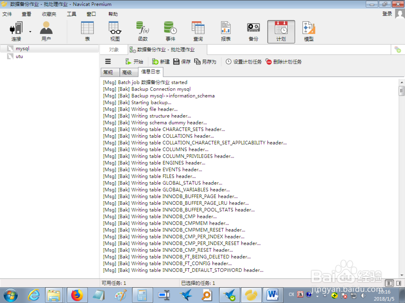The width and height of the screenshot is (405, 303).
Task: Open the 收藏夹 menu
Action: point(49,14)
